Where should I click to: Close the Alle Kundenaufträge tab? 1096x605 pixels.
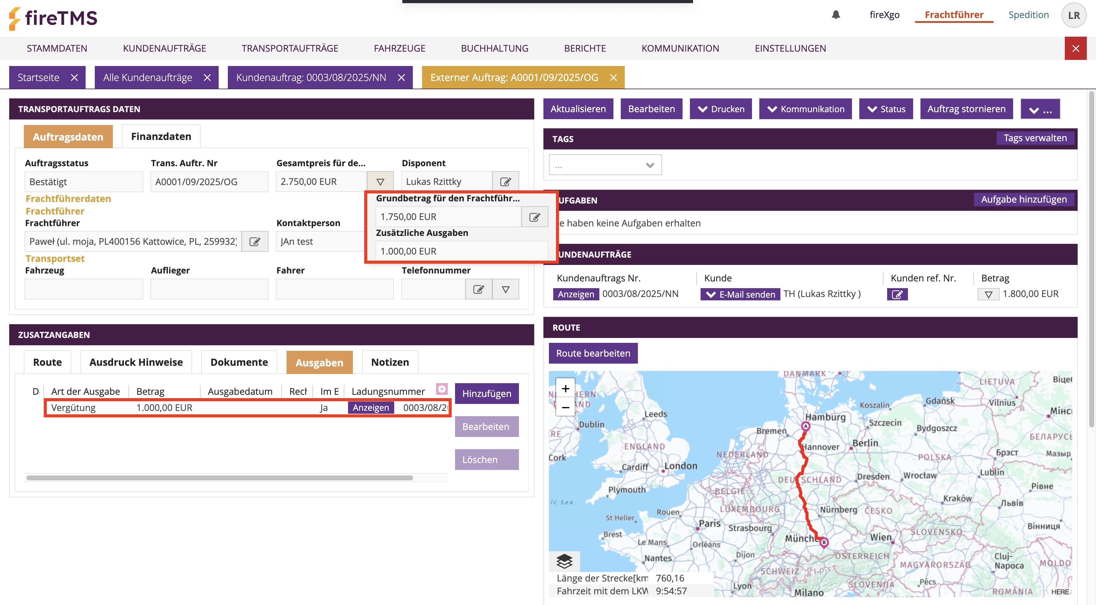point(207,77)
